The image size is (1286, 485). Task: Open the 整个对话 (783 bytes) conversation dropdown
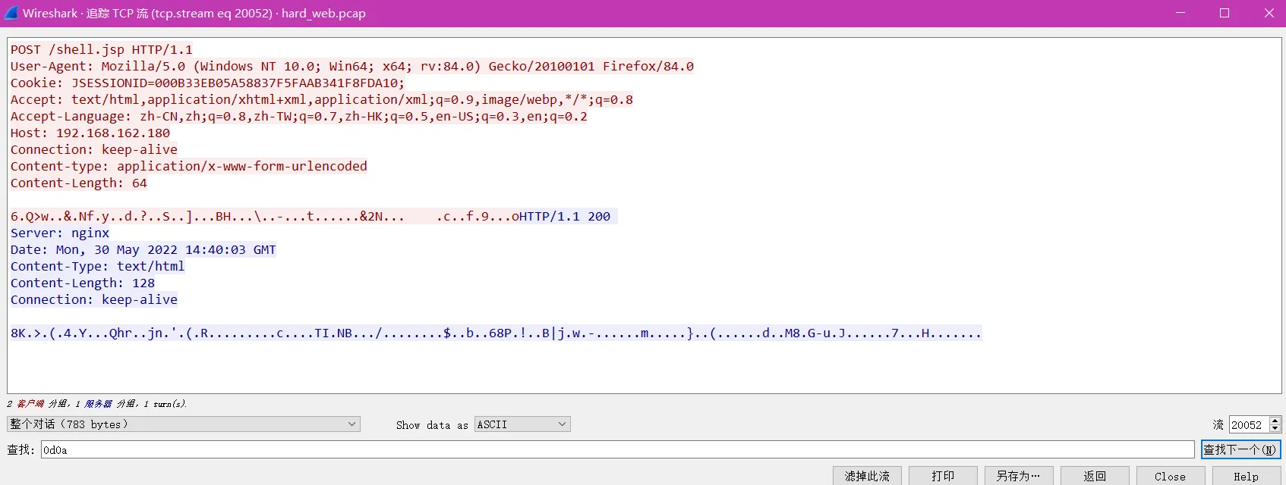coord(183,424)
